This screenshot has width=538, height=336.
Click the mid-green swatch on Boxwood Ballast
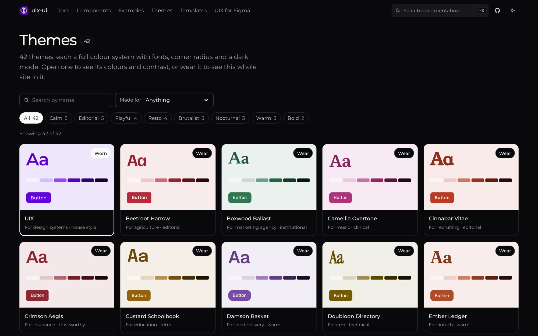point(262,180)
